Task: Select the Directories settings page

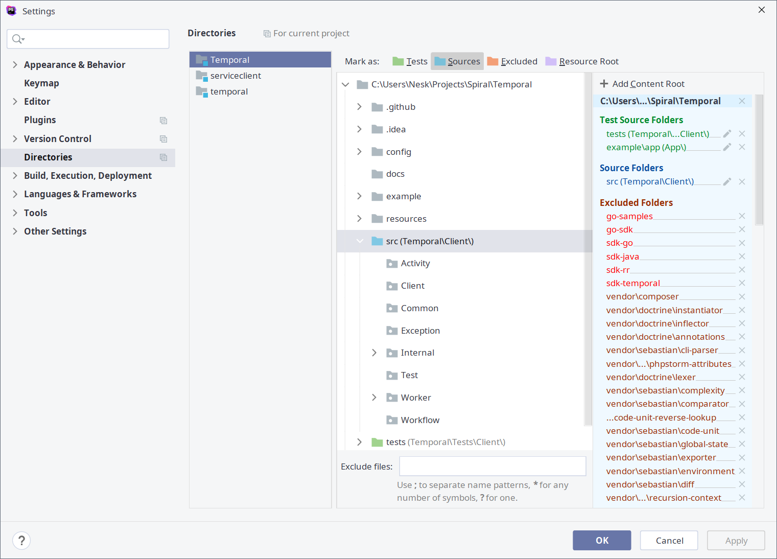Action: 88,157
